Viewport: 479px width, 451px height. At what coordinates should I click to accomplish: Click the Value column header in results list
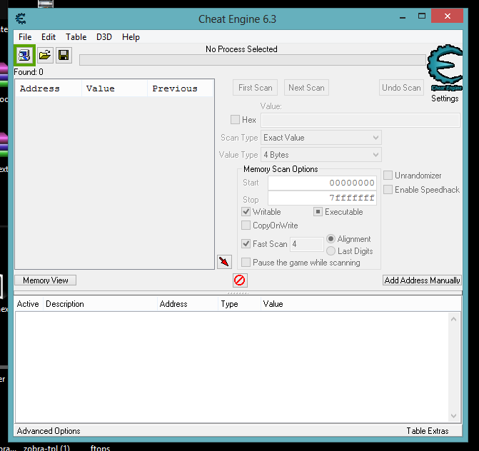[114, 88]
